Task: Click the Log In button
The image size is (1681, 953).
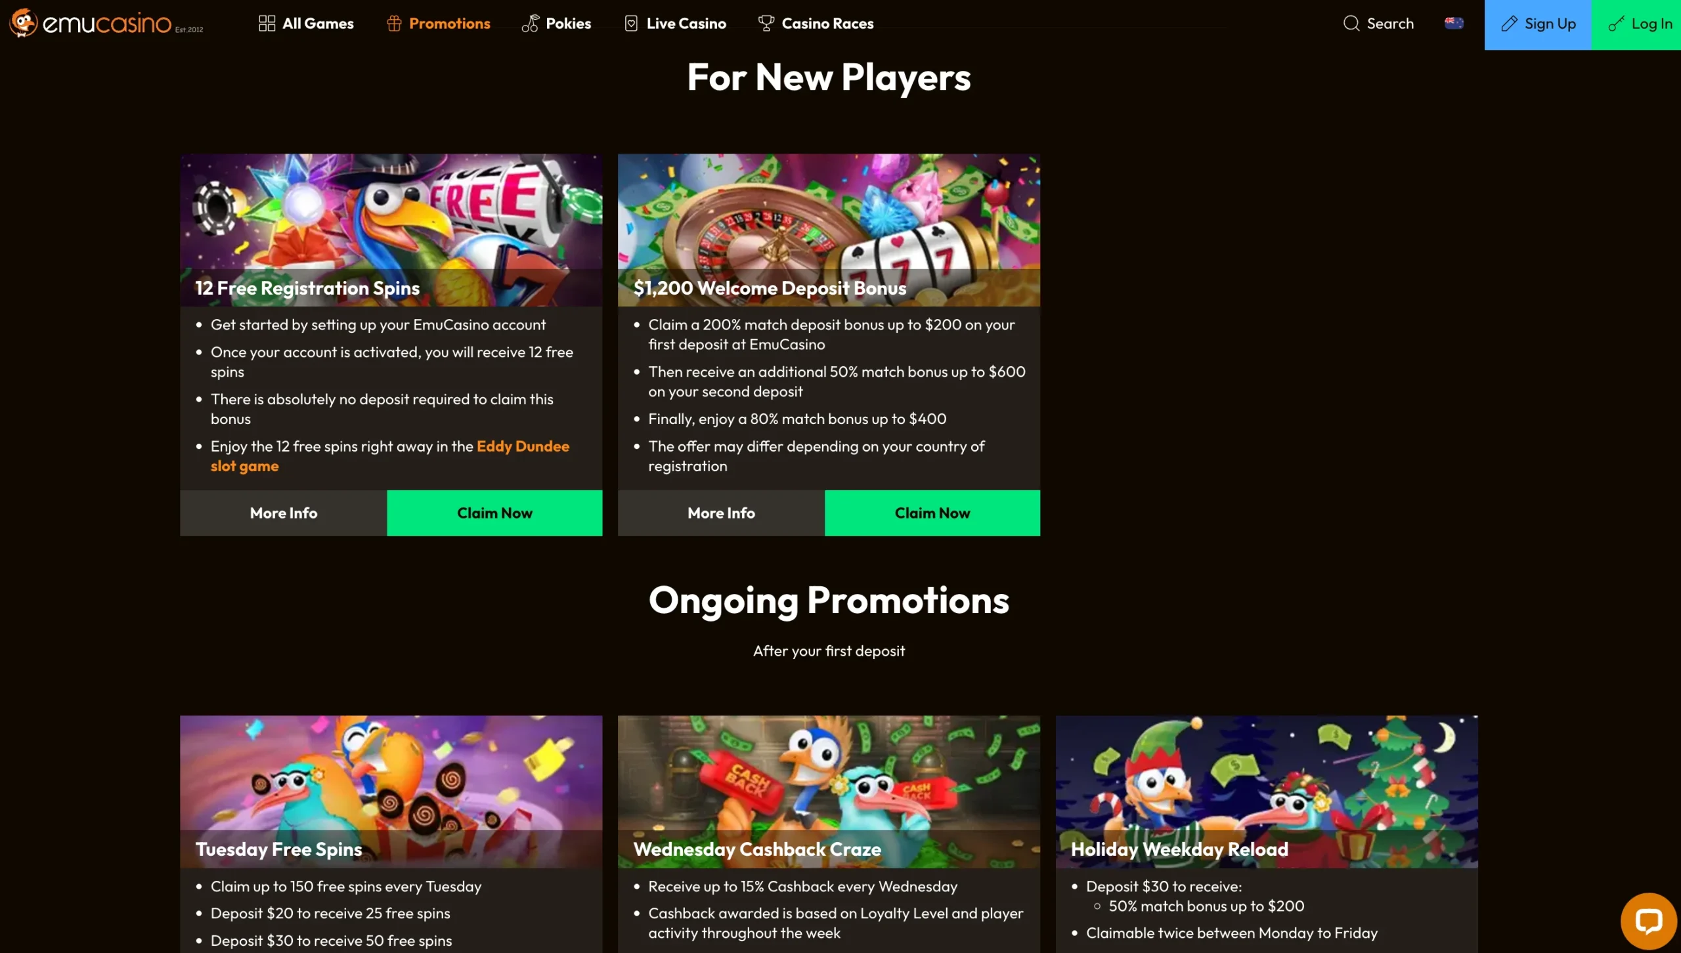Action: coord(1636,24)
